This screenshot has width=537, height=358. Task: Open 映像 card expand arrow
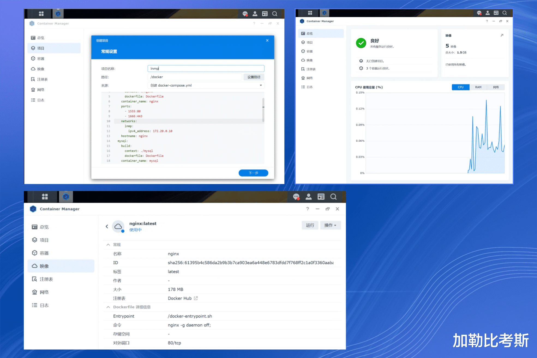[x=502, y=35]
